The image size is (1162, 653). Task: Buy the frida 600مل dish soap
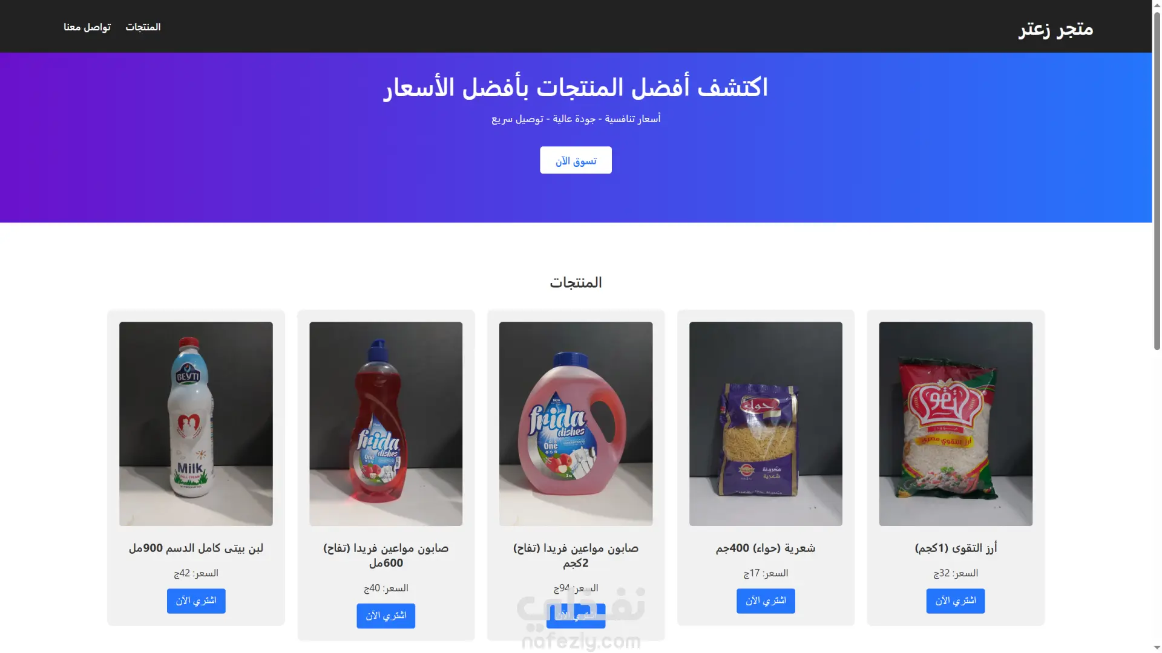click(x=386, y=616)
